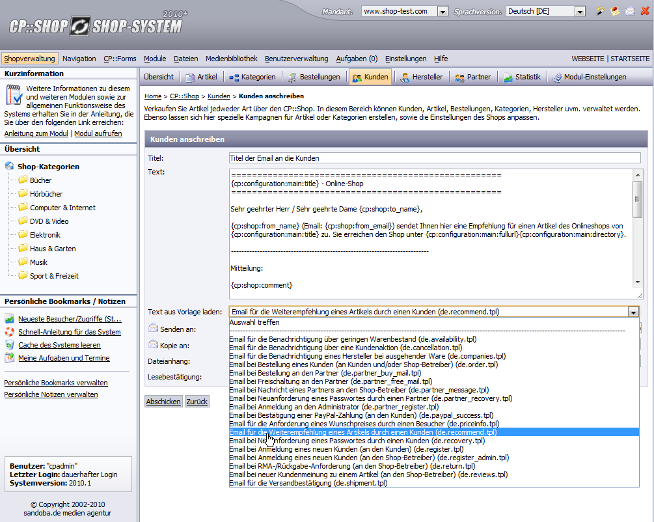Choose the de.shipment.tpl template option

coord(434,483)
